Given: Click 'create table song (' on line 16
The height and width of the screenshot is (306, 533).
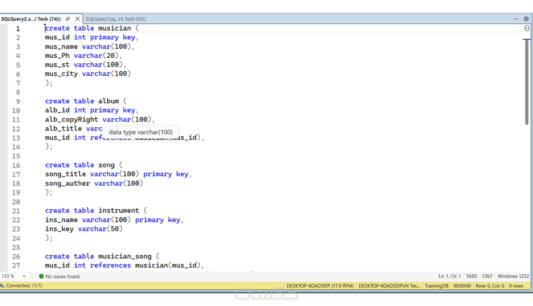Looking at the screenshot, I should [x=84, y=165].
